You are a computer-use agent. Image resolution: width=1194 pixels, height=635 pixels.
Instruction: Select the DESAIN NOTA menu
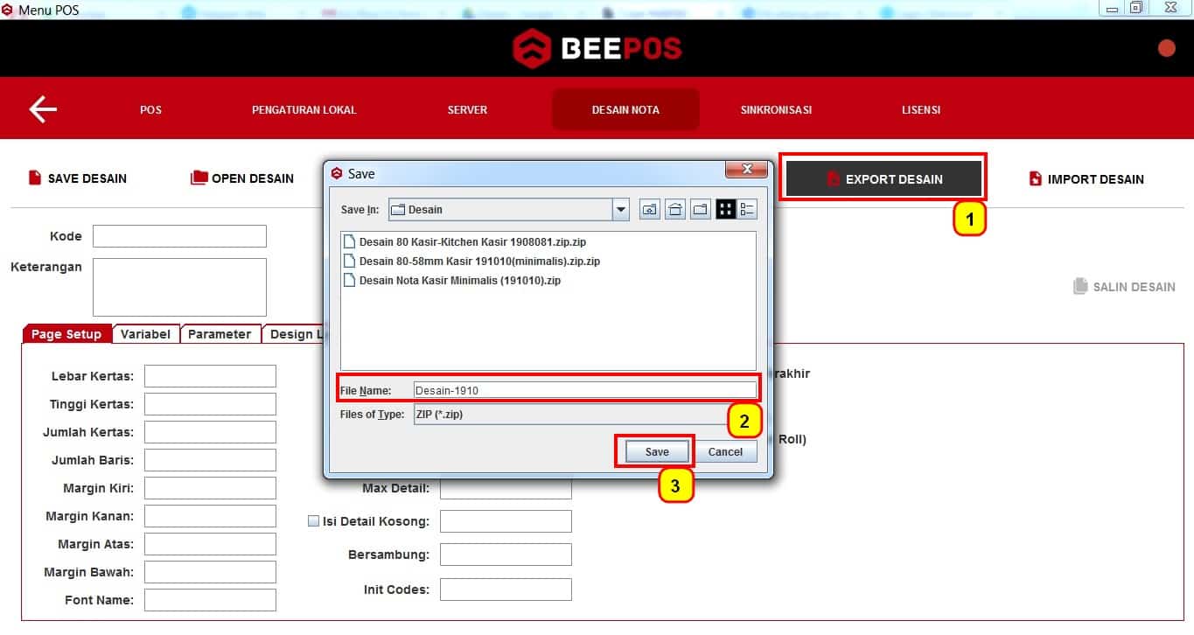pyautogui.click(x=625, y=109)
